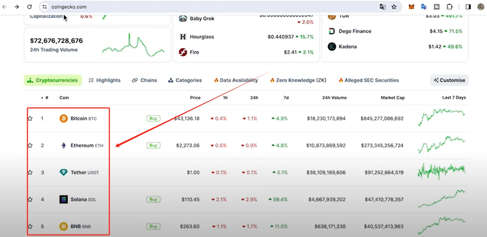The width and height of the screenshot is (487, 237).
Task: Open the Chrome profile avatar
Action: click(x=481, y=7)
